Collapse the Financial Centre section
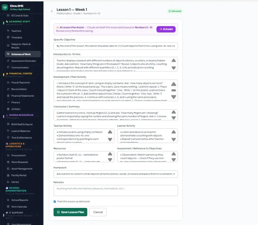The height and width of the screenshot is (225, 258). [38, 75]
